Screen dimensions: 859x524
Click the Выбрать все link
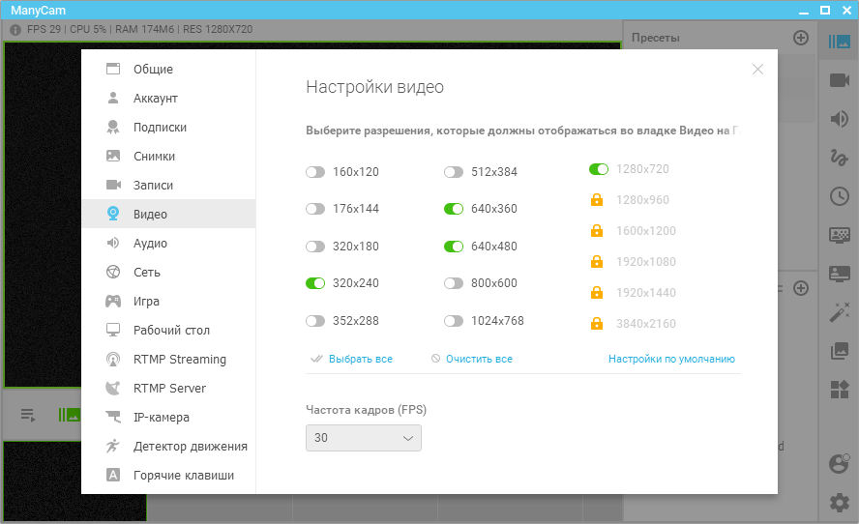360,359
